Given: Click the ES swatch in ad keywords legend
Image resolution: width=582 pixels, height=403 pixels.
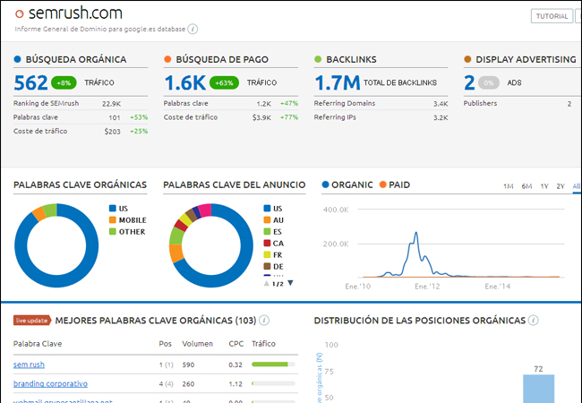Looking at the screenshot, I should [267, 232].
